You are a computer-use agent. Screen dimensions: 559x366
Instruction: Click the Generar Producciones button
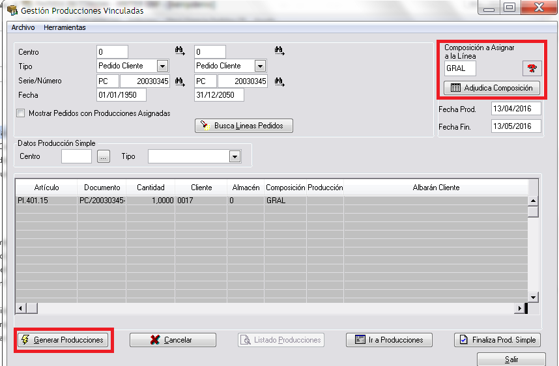63,340
